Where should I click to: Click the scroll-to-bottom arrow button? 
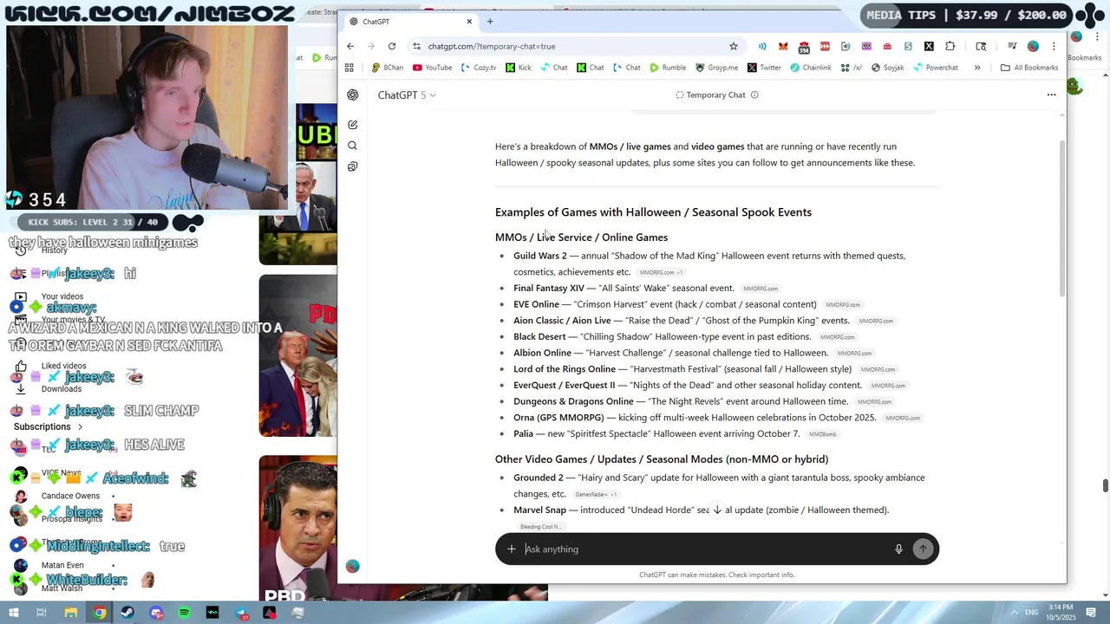pos(717,510)
